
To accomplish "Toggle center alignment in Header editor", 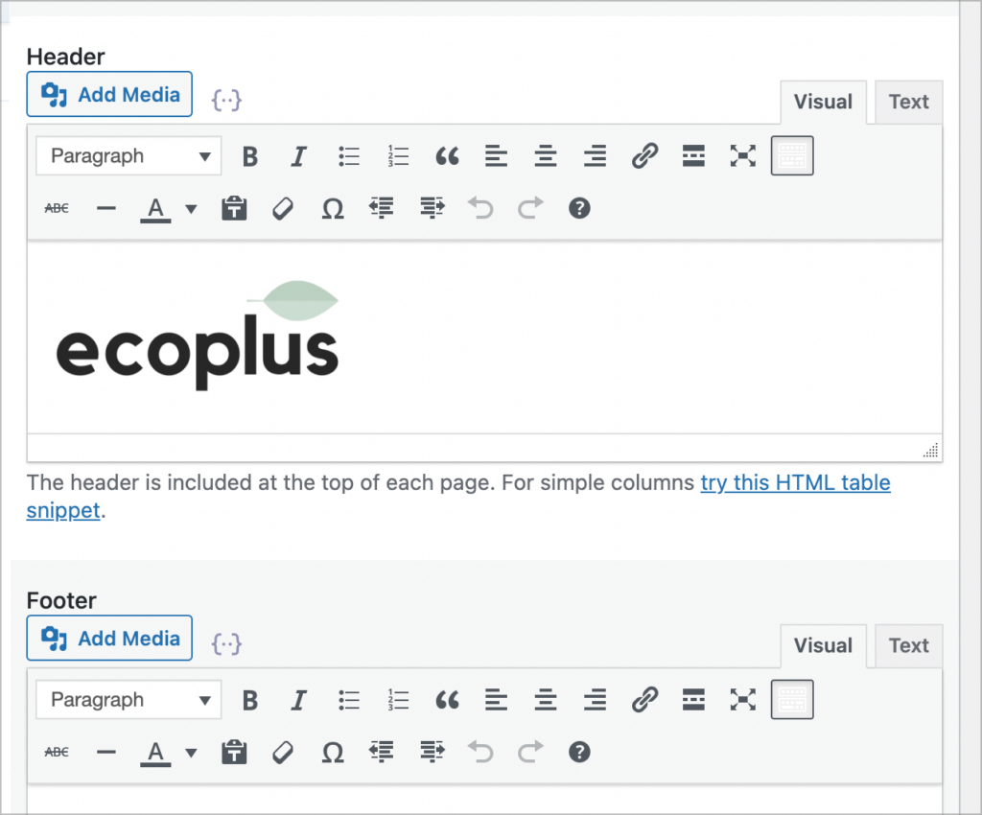I will click(x=546, y=156).
